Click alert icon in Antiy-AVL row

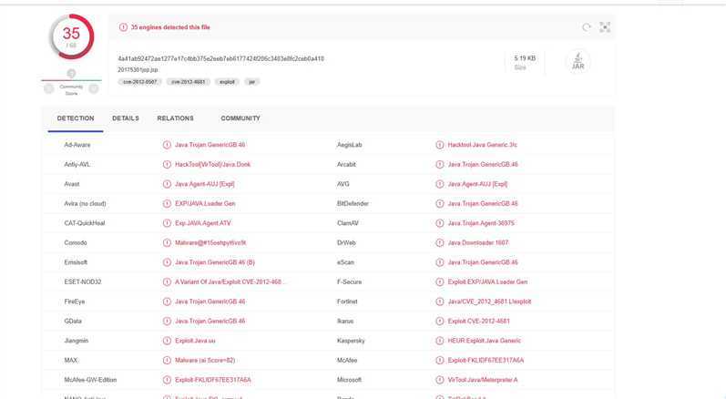click(x=167, y=164)
